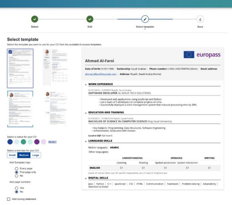This screenshot has height=205, width=232.
Task: Pick the third template with header photo
Action: [x=20, y=109]
